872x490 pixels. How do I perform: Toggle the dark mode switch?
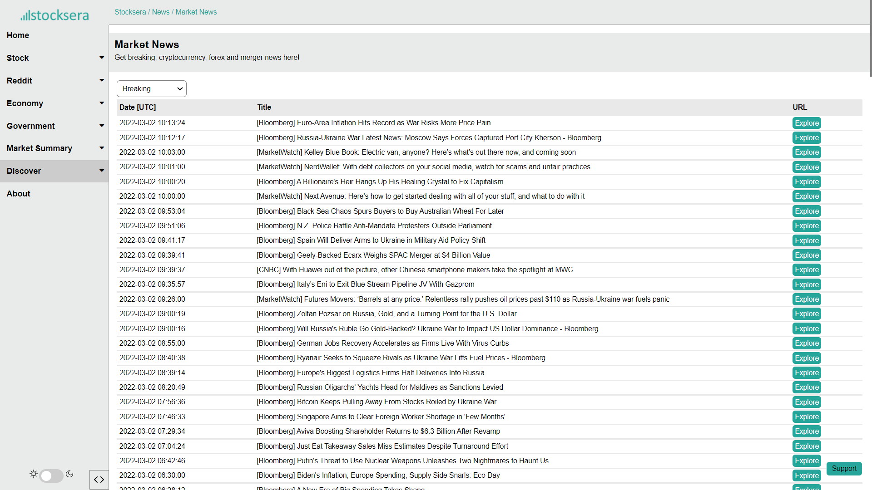(51, 475)
